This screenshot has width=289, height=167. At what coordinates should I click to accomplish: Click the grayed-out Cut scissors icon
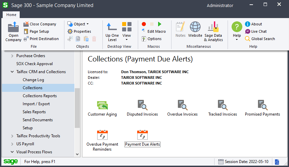(70, 39)
